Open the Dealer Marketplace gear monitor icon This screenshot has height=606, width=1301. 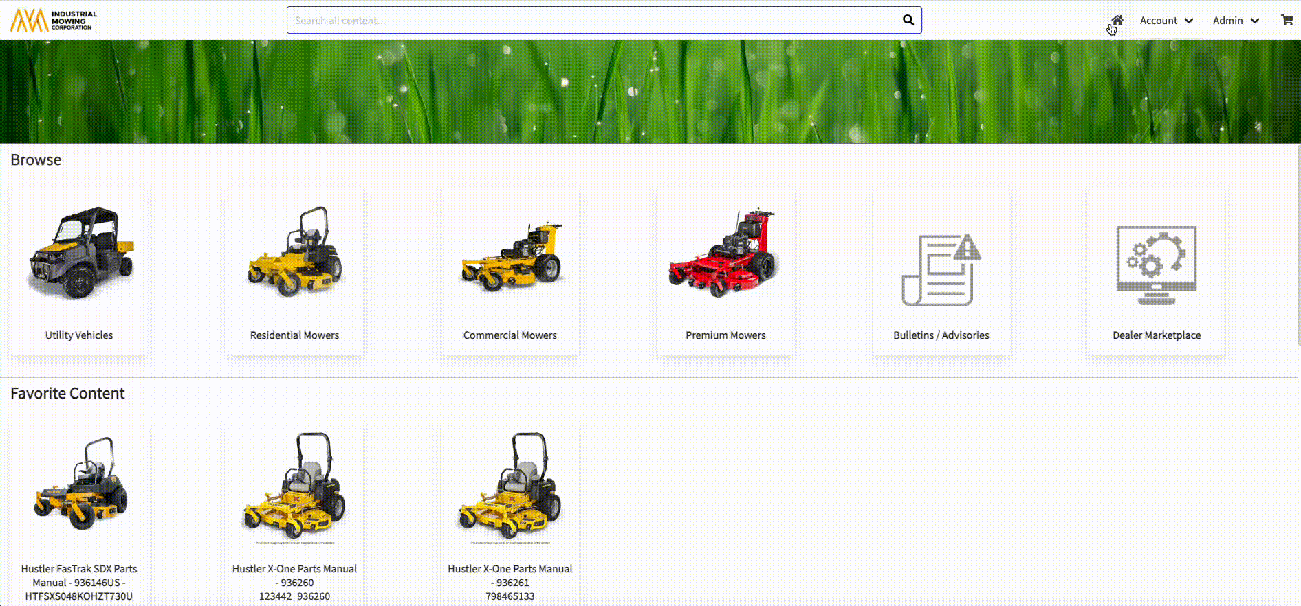point(1156,265)
